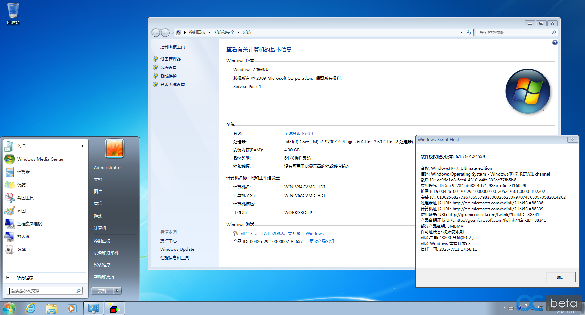This screenshot has height=315, width=585.
Task: Open Windows Media Center from Start menu
Action: 40,159
